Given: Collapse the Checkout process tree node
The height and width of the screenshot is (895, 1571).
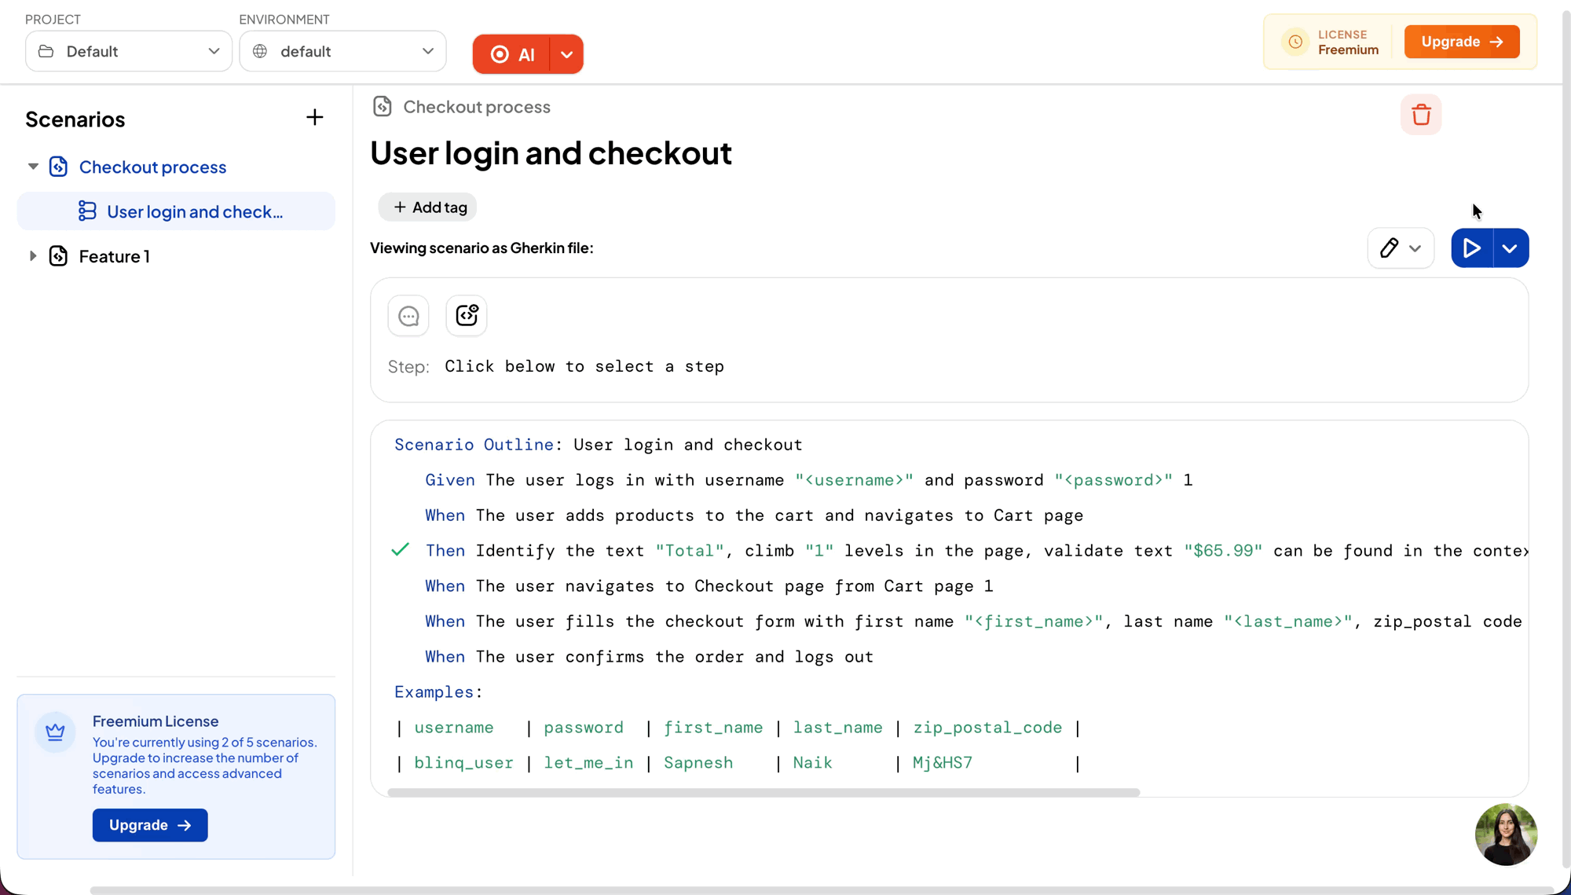Looking at the screenshot, I should tap(33, 167).
